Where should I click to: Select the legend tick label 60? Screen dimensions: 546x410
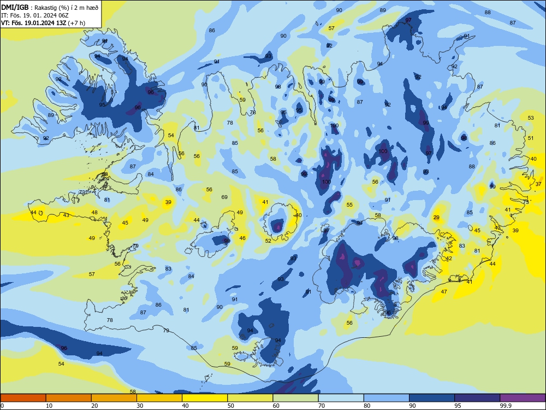[276, 406]
